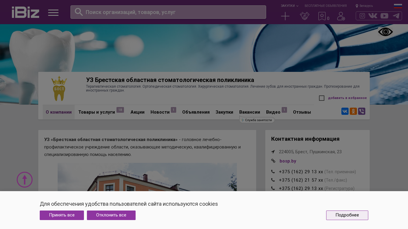Click the phone icon beside Тел./факс
The image size is (408, 229).
tap(273, 180)
